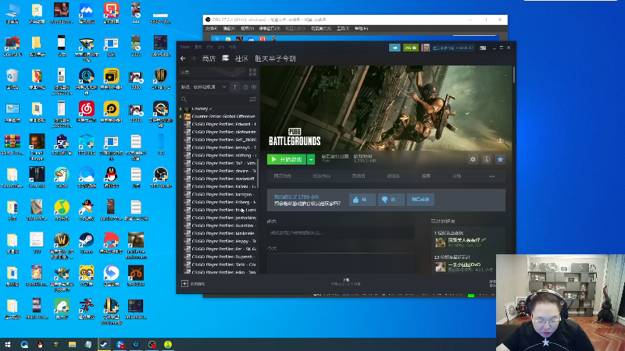The height and width of the screenshot is (351, 625).
Task: Expand the launch options arrow beside Play
Action: click(311, 160)
